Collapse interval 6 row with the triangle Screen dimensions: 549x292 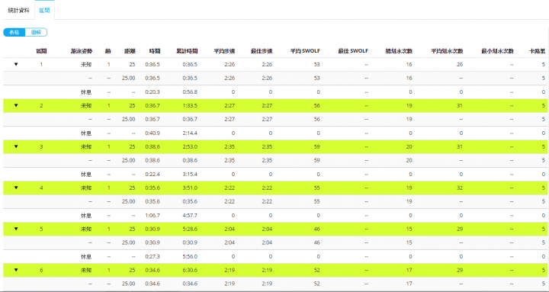[x=16, y=270]
